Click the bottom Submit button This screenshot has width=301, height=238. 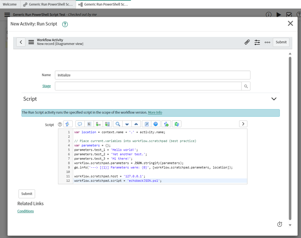pyautogui.click(x=27, y=194)
